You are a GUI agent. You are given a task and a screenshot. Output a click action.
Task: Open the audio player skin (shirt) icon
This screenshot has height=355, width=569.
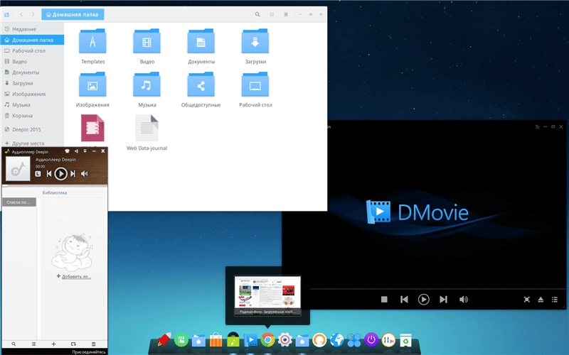coord(67,151)
